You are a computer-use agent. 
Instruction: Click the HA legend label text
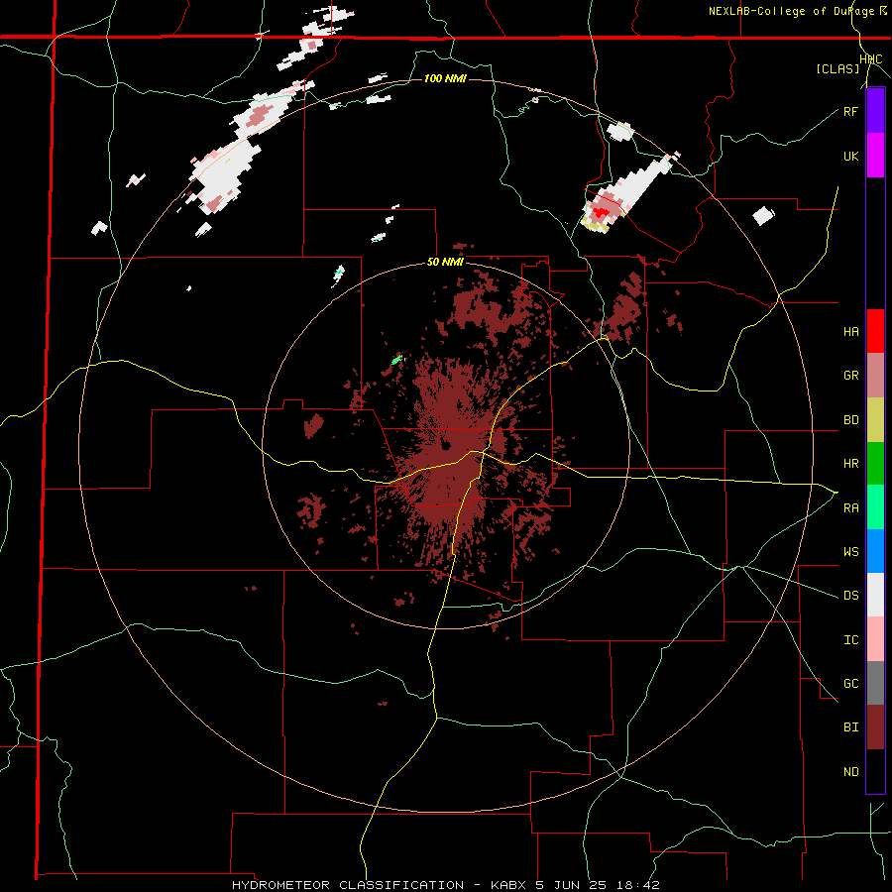[x=850, y=332]
